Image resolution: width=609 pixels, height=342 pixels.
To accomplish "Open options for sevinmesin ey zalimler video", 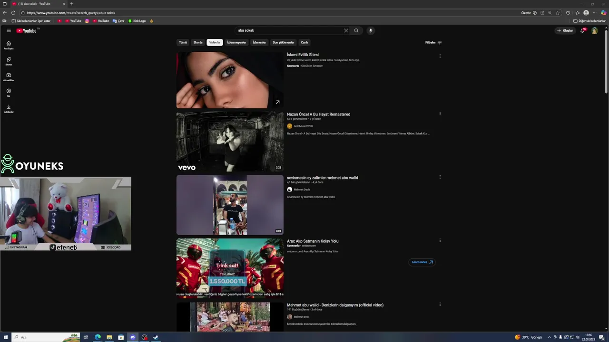I will (440, 177).
